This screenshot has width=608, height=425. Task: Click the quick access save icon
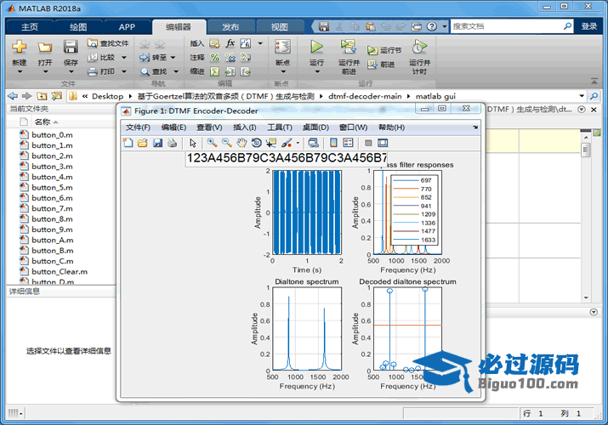[324, 26]
